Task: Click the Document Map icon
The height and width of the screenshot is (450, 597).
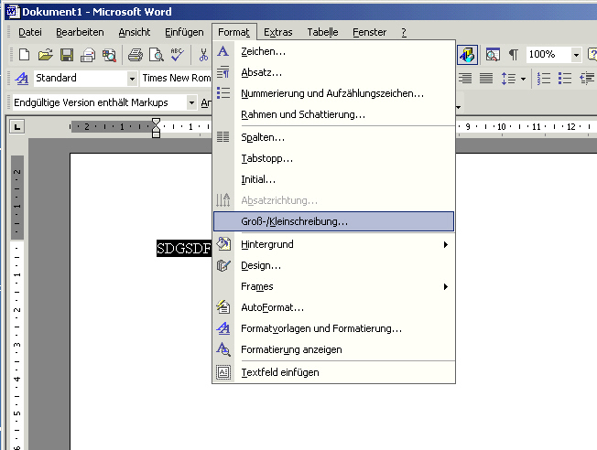Action: 493,55
